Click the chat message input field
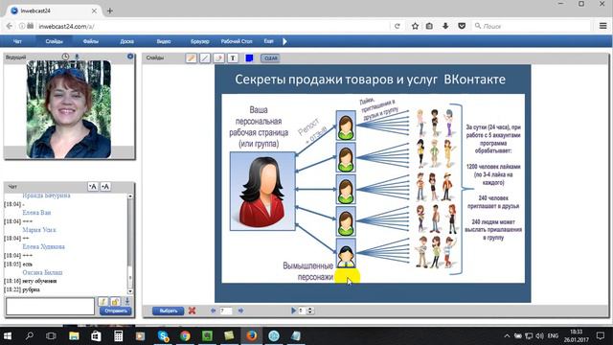The image size is (613, 345). (50, 306)
